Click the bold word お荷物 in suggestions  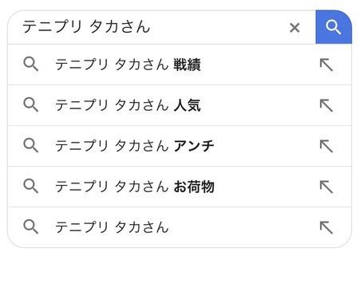pos(194,187)
